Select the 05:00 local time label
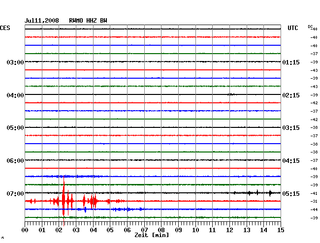This screenshot has width=320, height=243. coord(15,128)
